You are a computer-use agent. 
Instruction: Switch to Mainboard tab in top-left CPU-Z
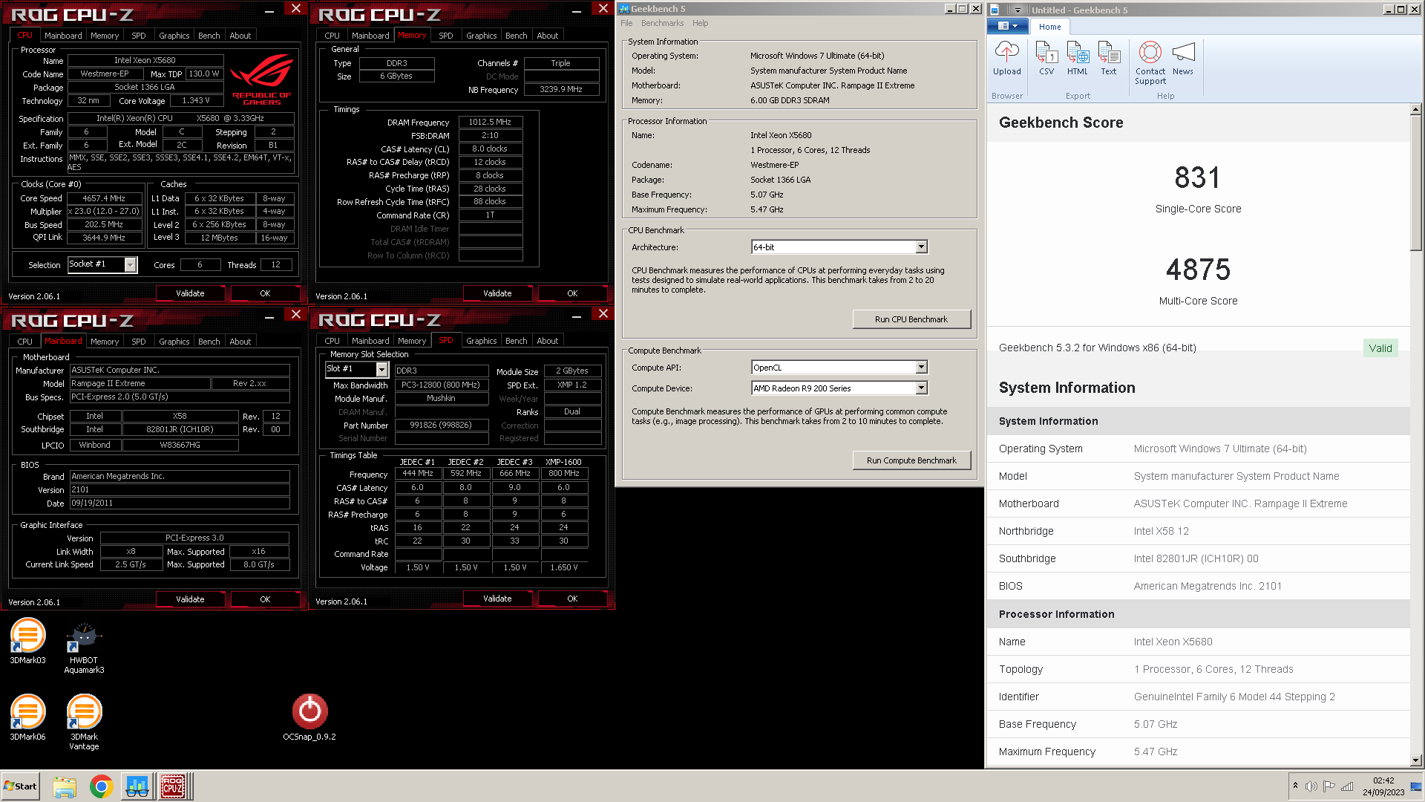63,36
